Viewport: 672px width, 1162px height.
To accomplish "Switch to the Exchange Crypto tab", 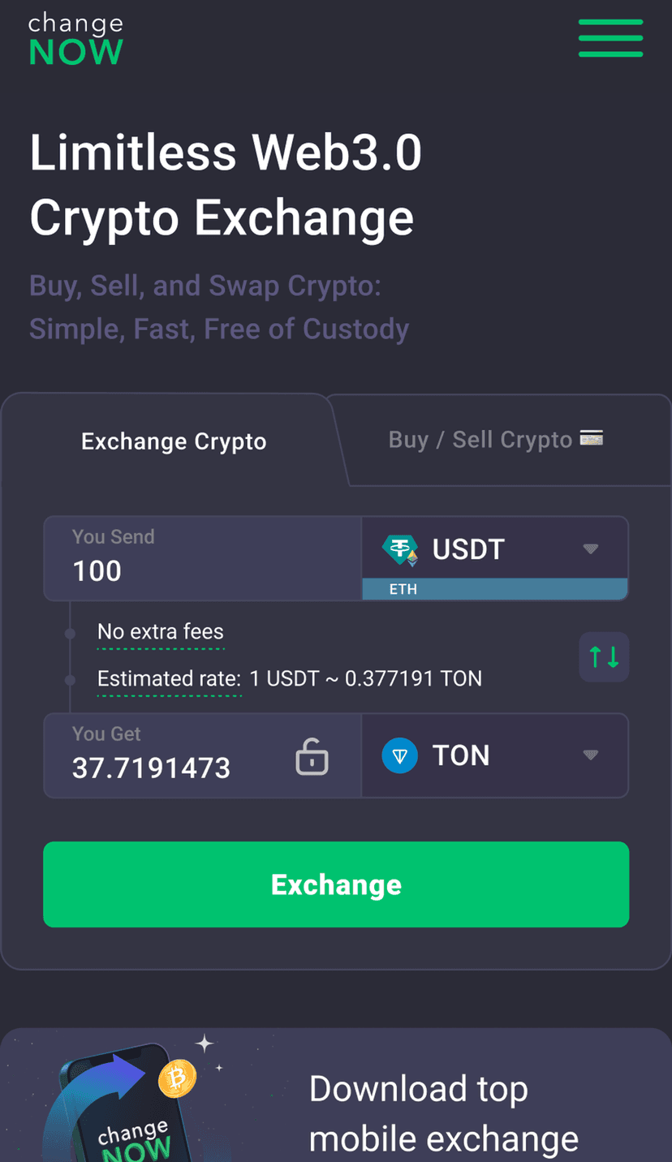I will (x=174, y=441).
